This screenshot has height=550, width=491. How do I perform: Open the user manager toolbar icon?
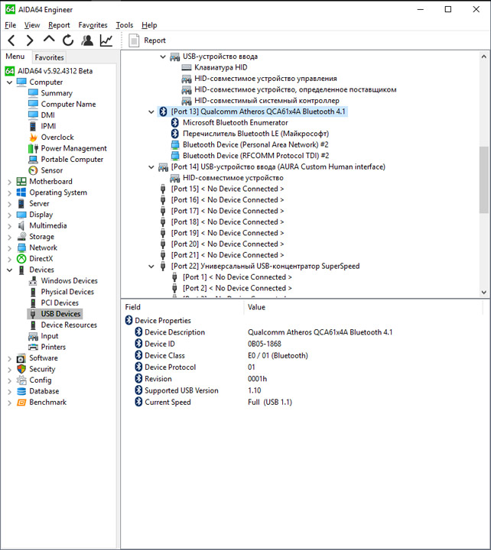tap(87, 40)
